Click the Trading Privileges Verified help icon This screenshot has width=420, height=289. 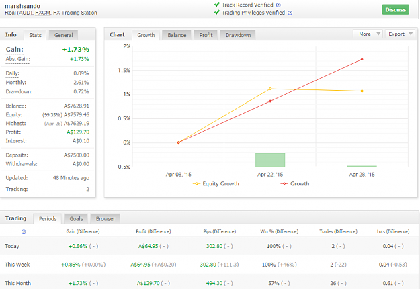[x=290, y=13]
